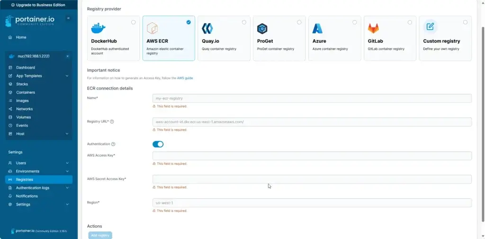This screenshot has width=485, height=239.
Task: Collapse sidebar with the double-chevron icon
Action: tap(68, 18)
